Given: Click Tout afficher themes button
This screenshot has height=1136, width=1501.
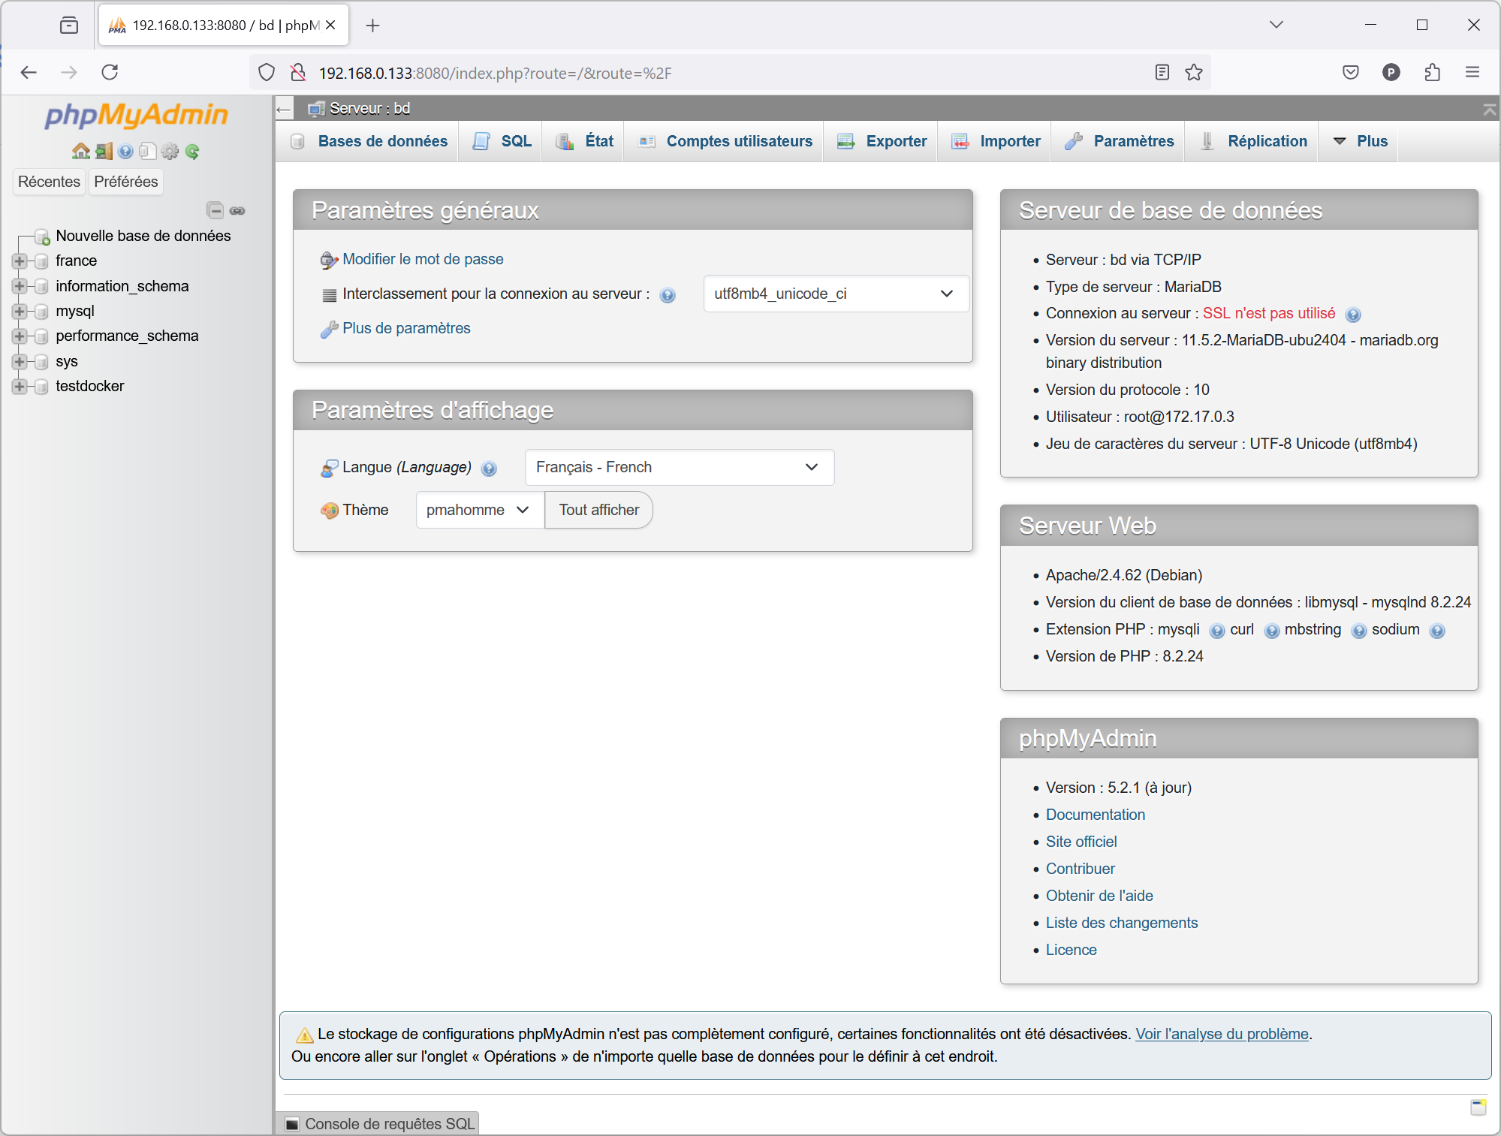Looking at the screenshot, I should click(599, 510).
